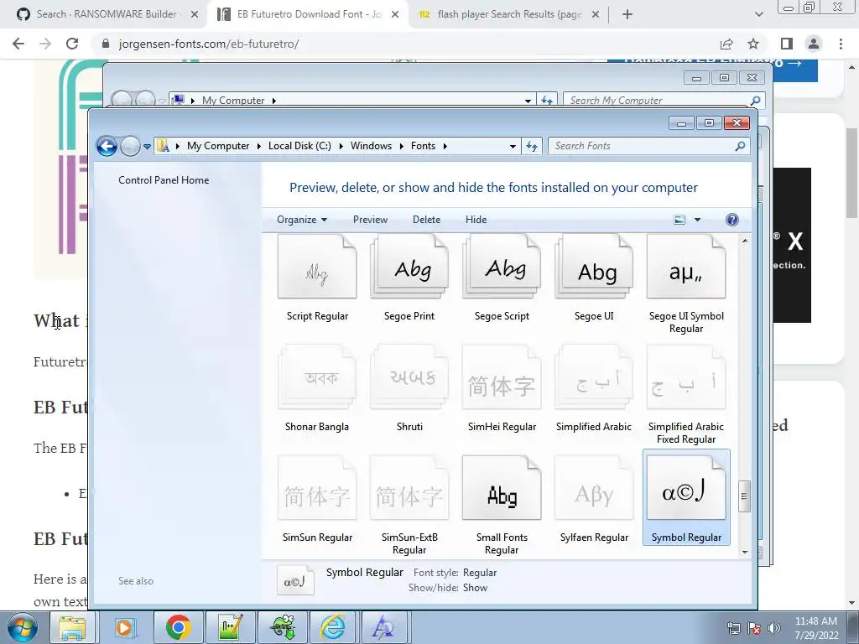859x644 pixels.
Task: Select the SimSun-ExtB Regular font icon
Action: click(409, 488)
